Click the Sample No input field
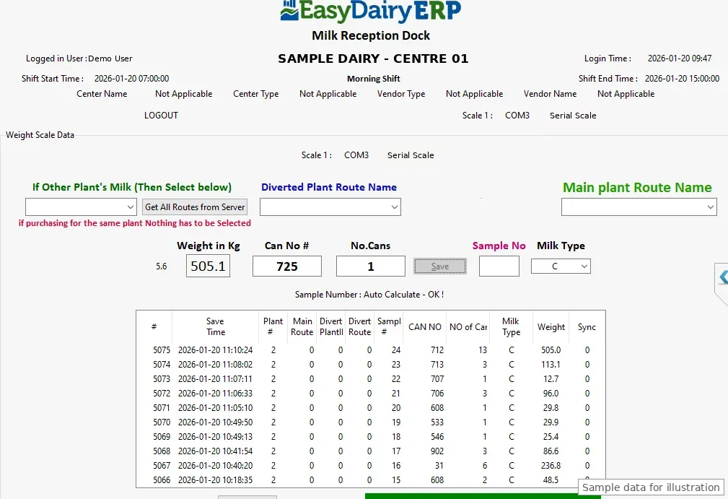Viewport: 728px width, 499px height. tap(499, 266)
